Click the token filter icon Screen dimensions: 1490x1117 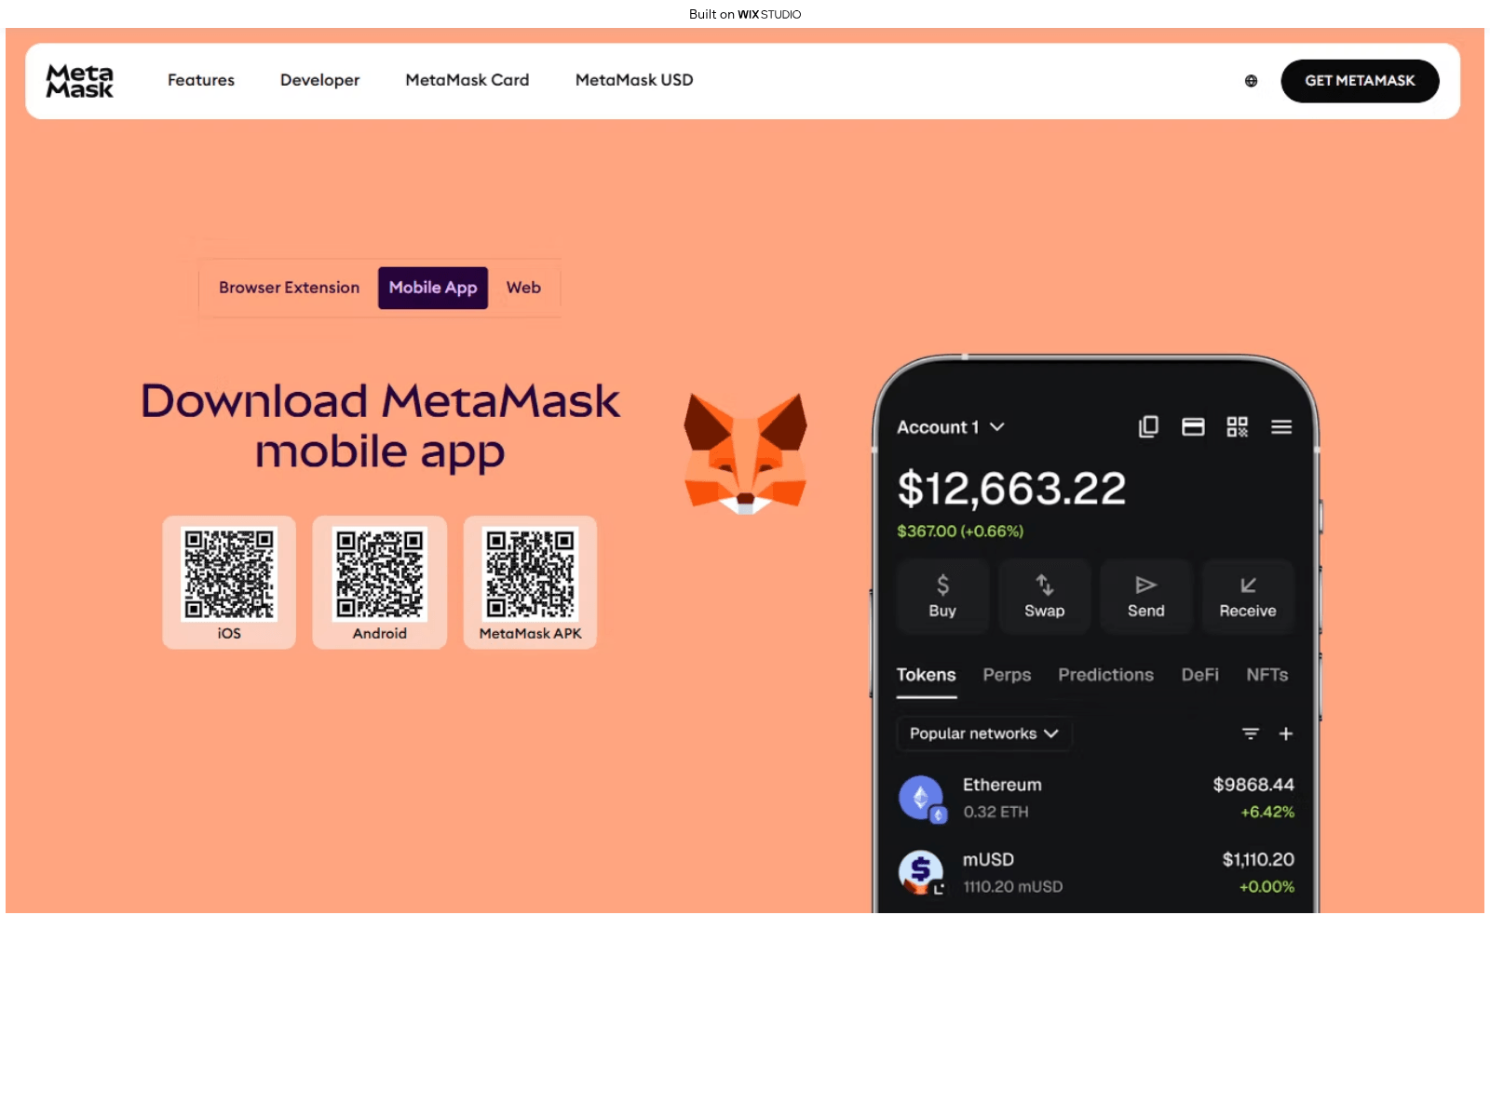1251,733
